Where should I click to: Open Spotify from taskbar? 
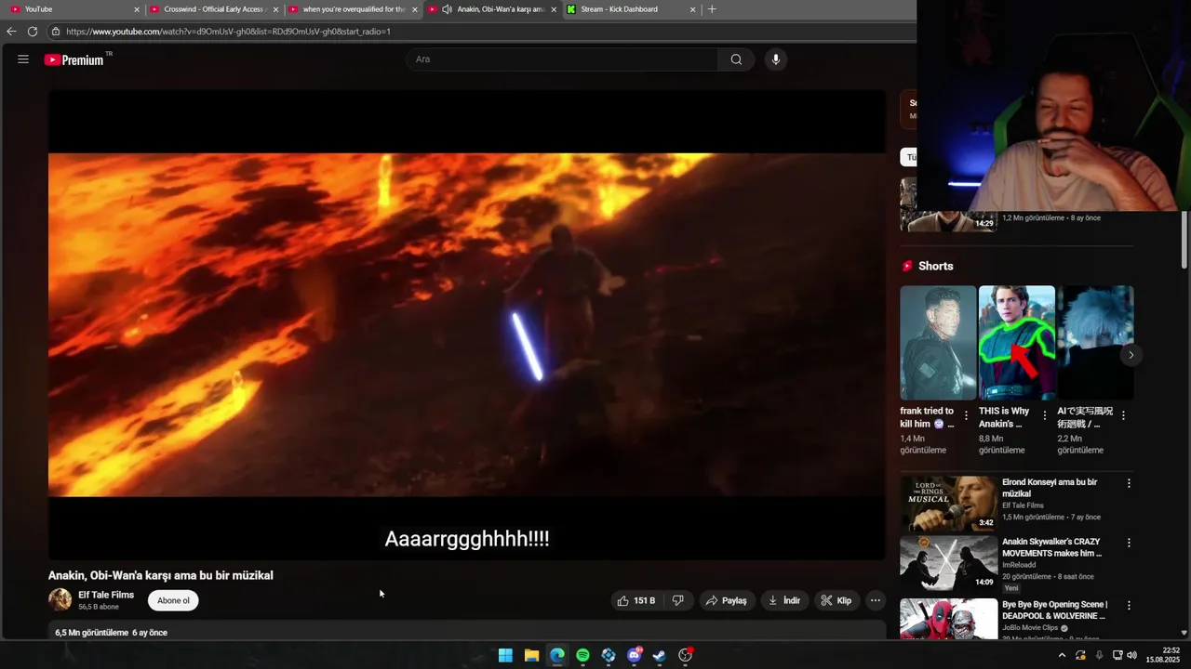click(582, 655)
